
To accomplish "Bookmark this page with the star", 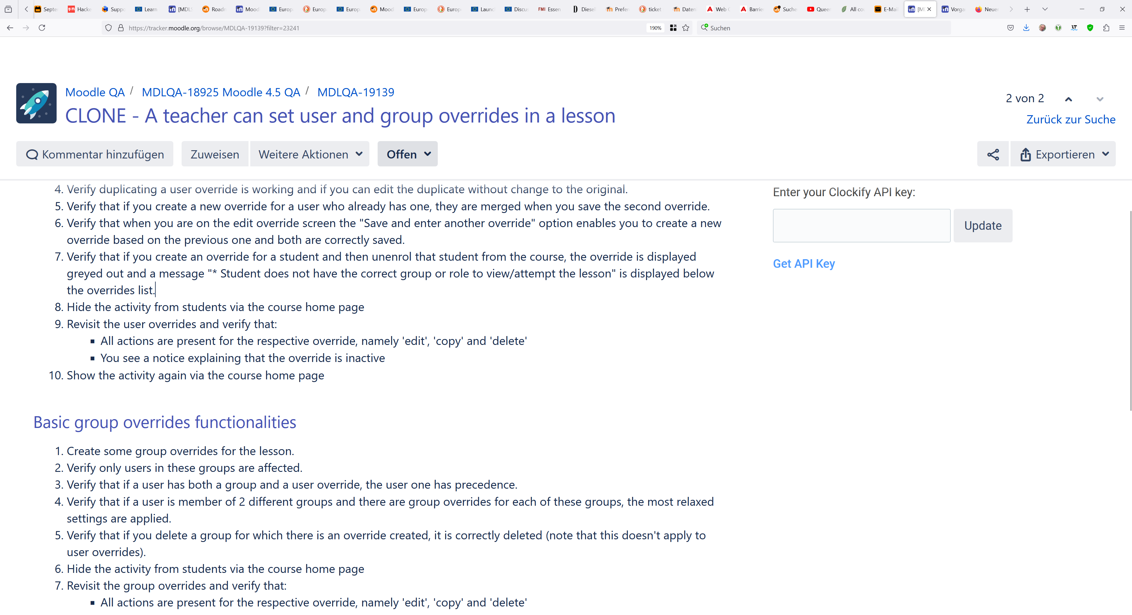I will [685, 28].
